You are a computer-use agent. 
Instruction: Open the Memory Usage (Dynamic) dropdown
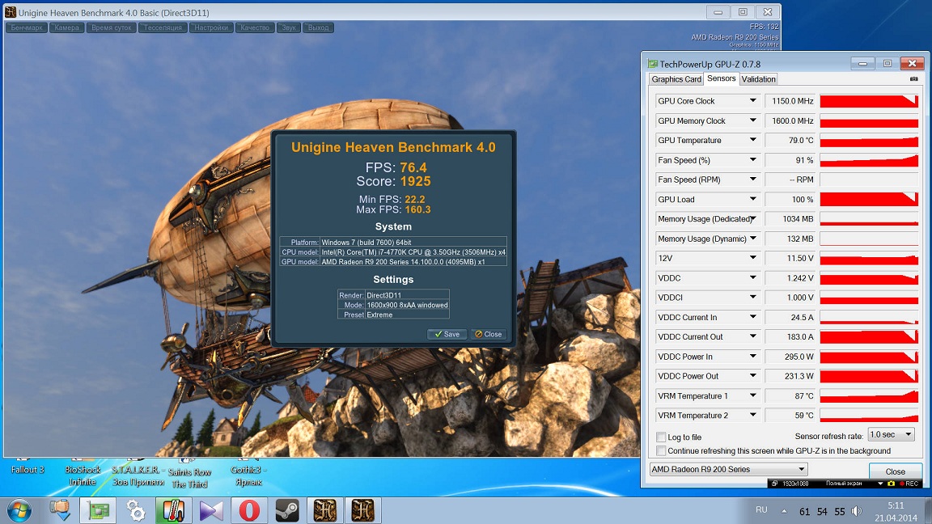(752, 239)
